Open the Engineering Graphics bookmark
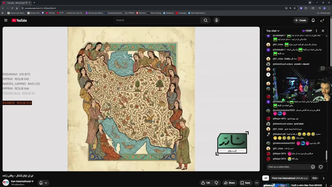This screenshot has width=332, height=187. click(x=114, y=13)
